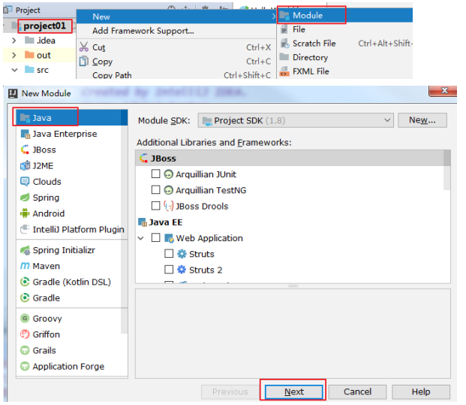Click the Groovy icon
This screenshot has height=405, width=466.
coord(25,319)
